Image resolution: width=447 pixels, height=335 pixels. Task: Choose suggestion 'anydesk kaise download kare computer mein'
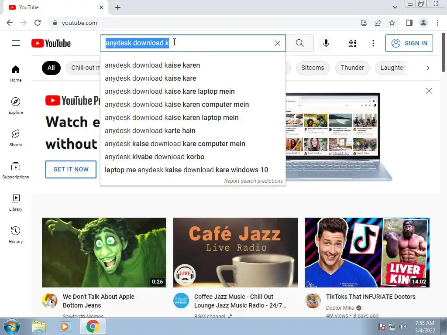pyautogui.click(x=193, y=144)
